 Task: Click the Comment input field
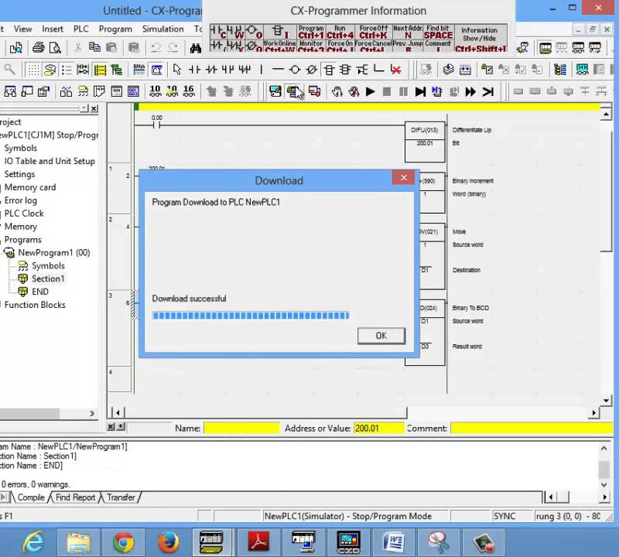(x=532, y=429)
